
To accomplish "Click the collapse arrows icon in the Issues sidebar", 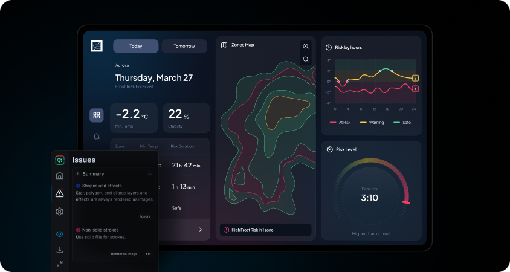I will coord(60,264).
